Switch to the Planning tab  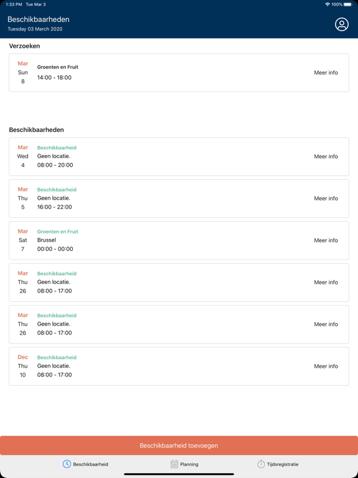click(x=185, y=464)
